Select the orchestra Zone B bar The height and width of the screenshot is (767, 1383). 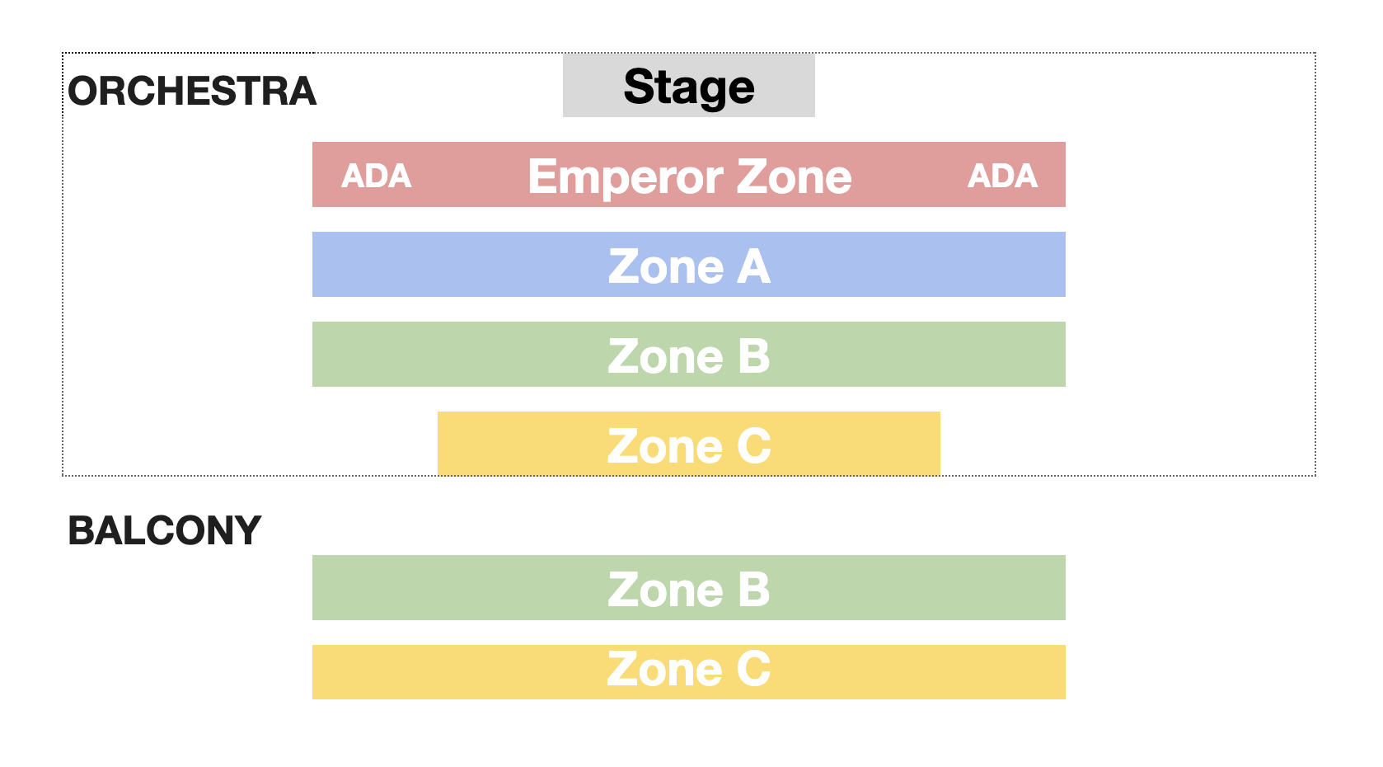[688, 354]
